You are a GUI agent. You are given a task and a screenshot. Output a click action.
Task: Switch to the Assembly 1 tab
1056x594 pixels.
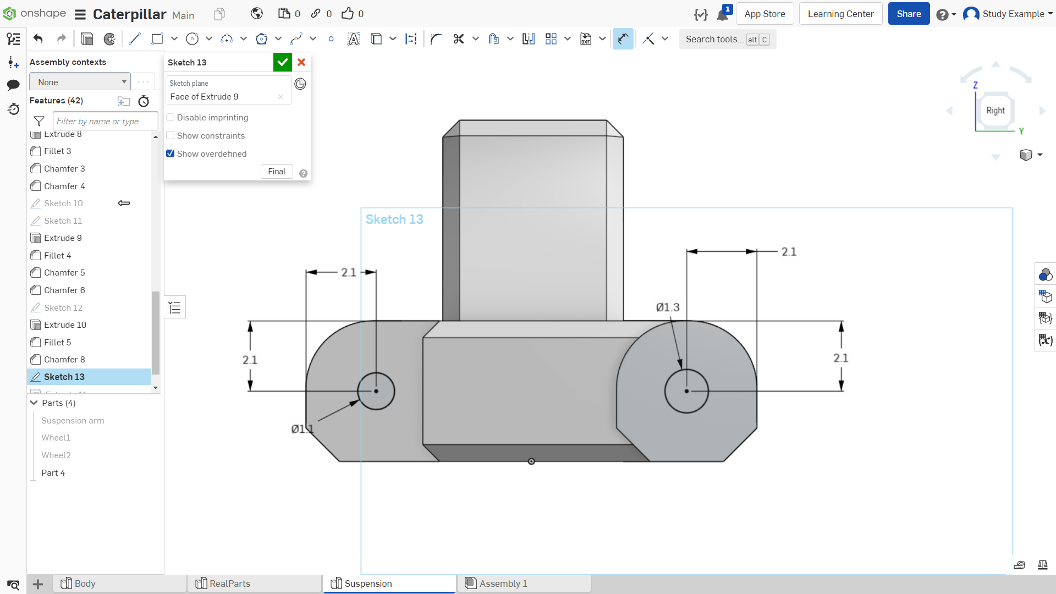pyautogui.click(x=524, y=584)
